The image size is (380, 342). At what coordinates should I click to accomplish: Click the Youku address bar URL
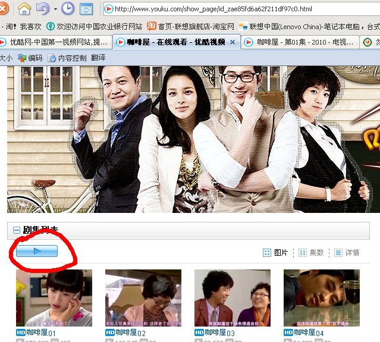(x=213, y=9)
